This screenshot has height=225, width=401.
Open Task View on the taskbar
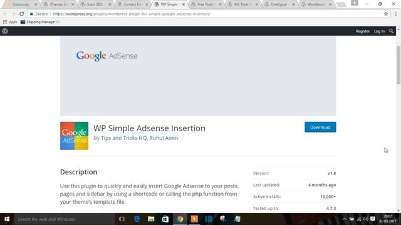(x=122, y=219)
